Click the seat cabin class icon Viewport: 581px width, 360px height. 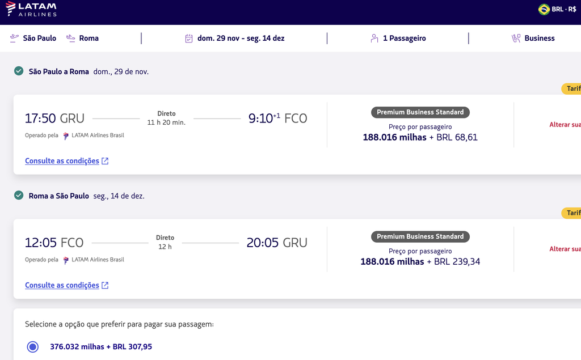(516, 38)
